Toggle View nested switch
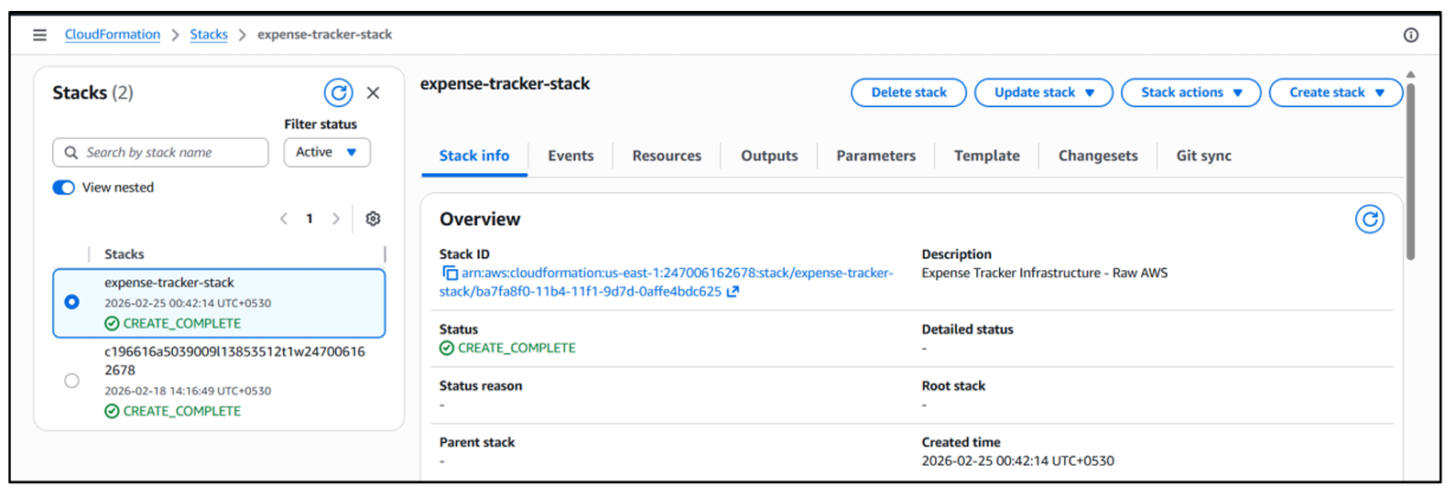This screenshot has height=496, width=1456. pos(63,188)
